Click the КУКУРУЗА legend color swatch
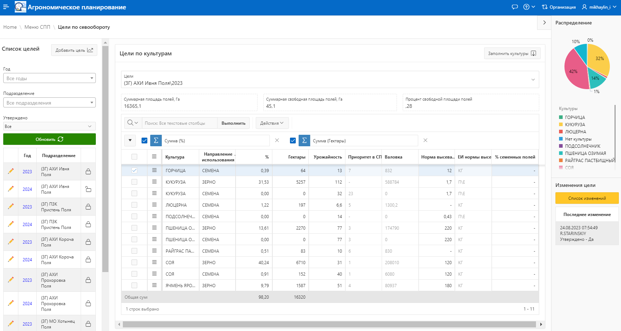Image resolution: width=621 pixels, height=331 pixels. click(x=561, y=125)
